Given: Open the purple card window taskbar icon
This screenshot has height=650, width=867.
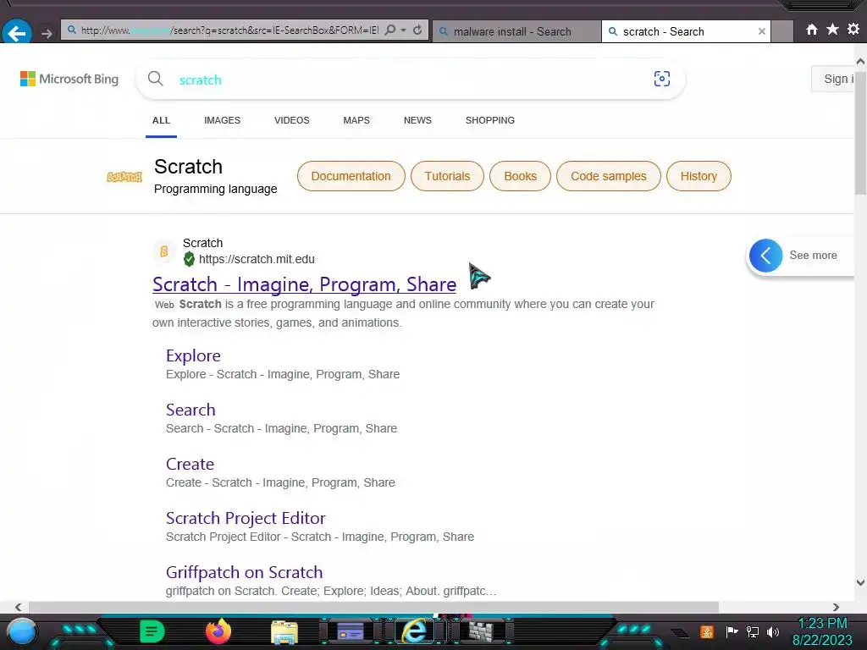Looking at the screenshot, I should (351, 631).
